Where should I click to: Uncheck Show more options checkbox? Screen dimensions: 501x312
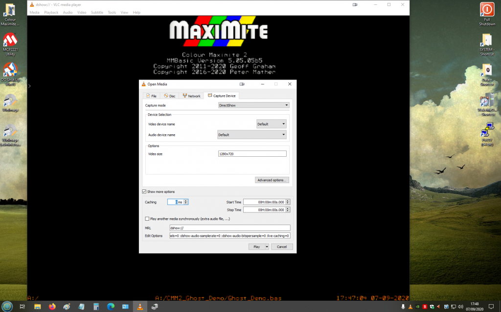[144, 192]
